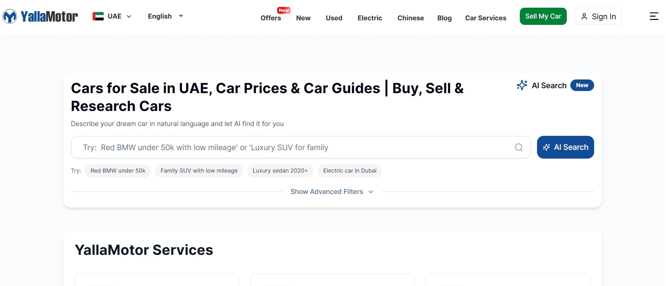Go to the Electric menu item

[369, 18]
